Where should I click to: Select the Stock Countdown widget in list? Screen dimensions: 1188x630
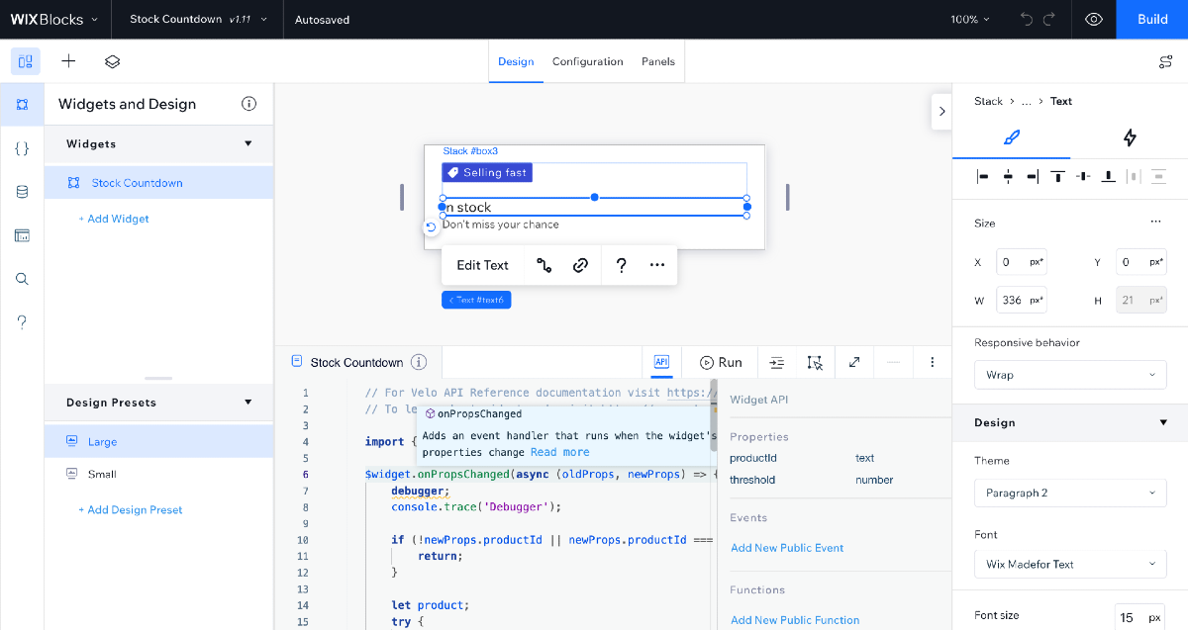[158, 183]
